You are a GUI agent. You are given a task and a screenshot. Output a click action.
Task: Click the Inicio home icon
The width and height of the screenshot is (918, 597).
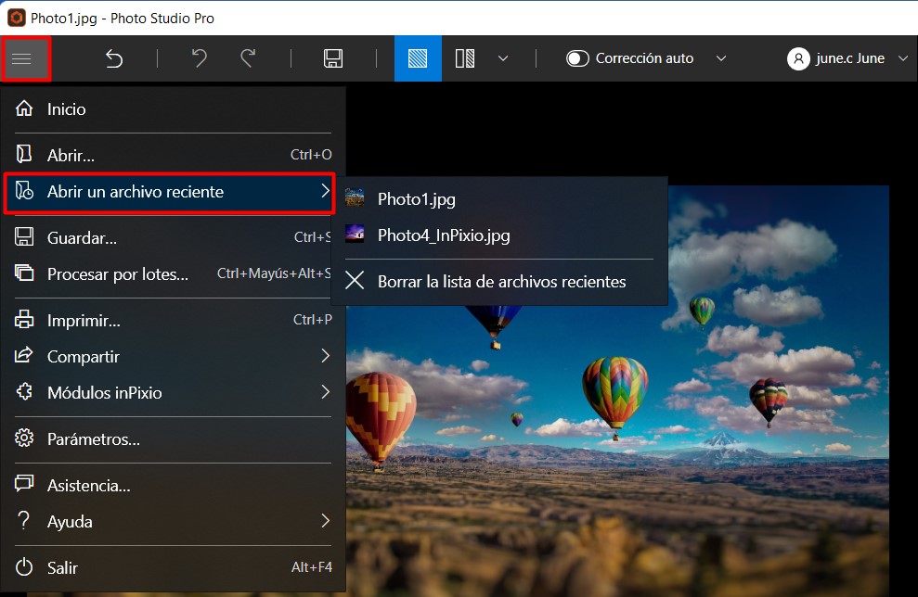[24, 108]
